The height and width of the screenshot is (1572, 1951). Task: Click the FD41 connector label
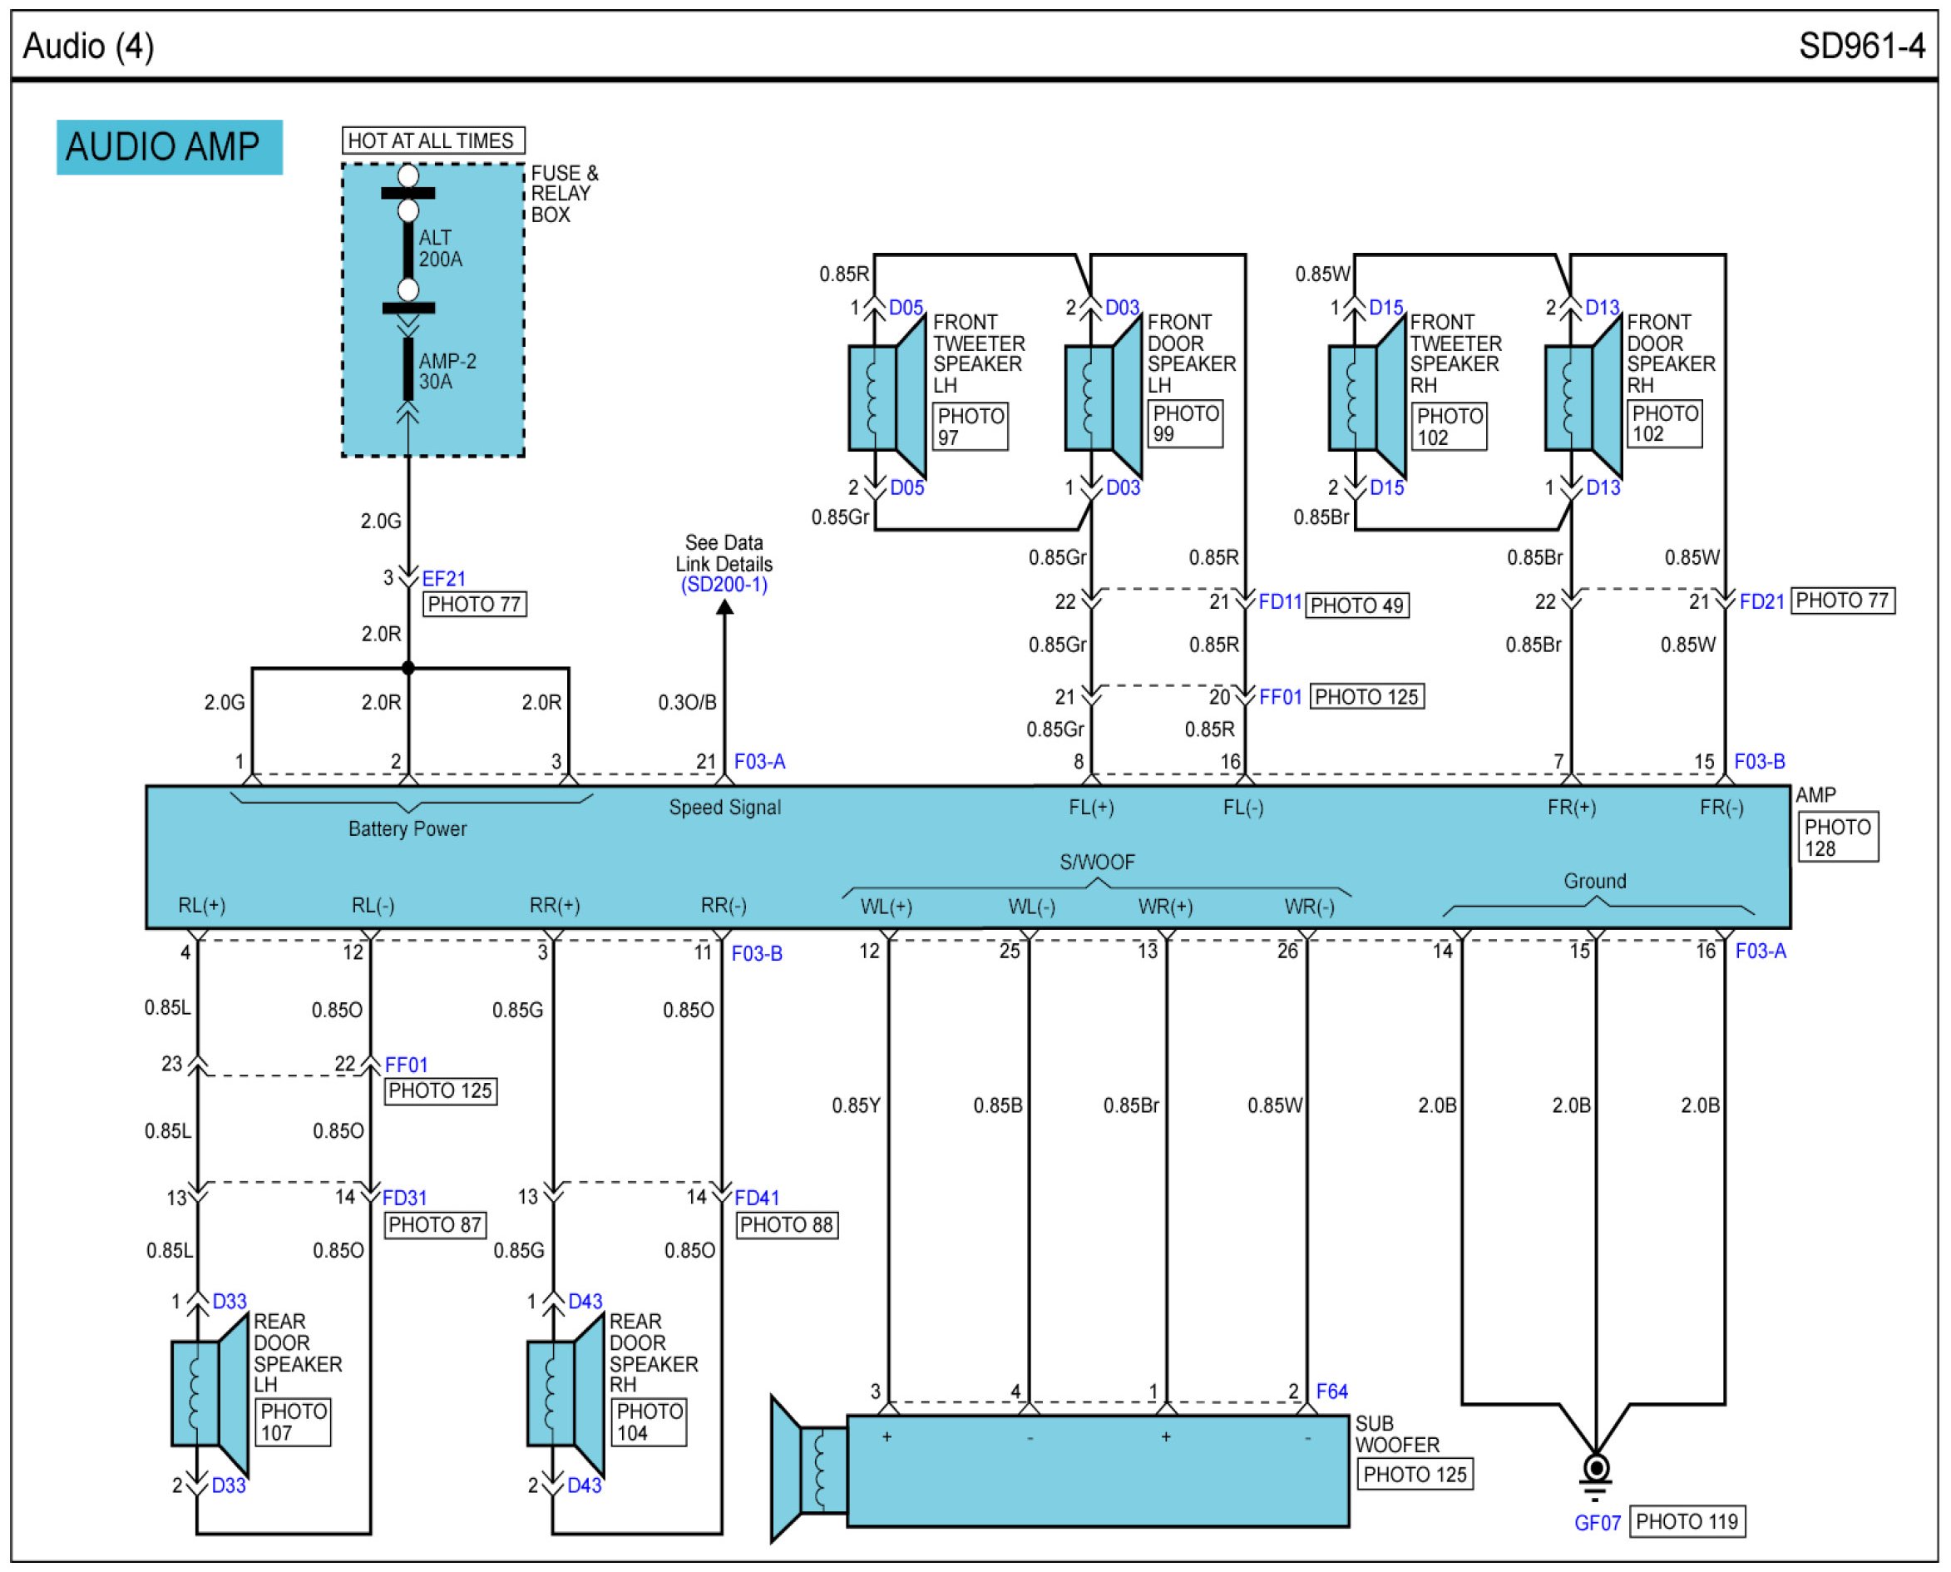756,1198
